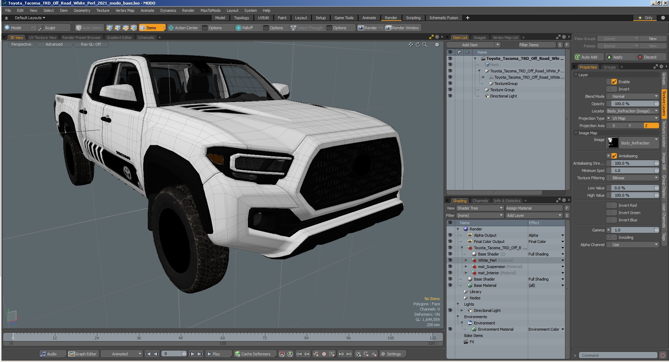This screenshot has width=669, height=362.
Task: Select the Polygons selection mode icon
Action: click(126, 28)
